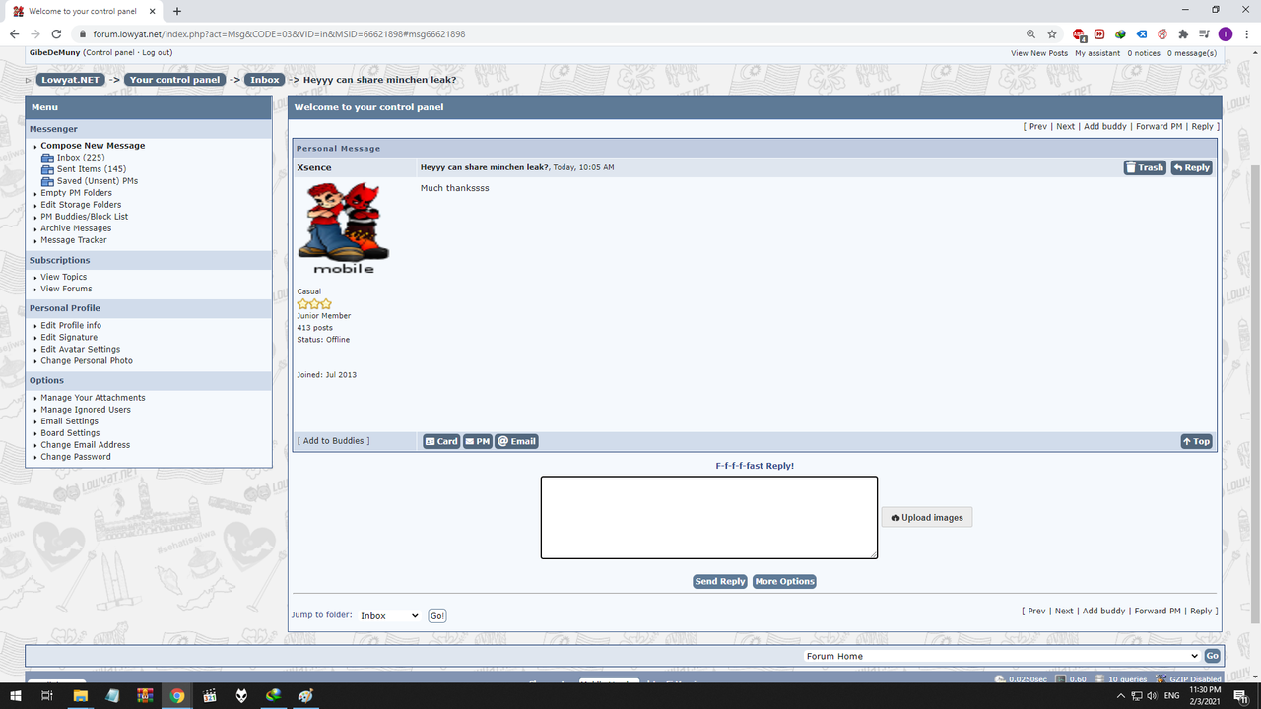The image size is (1261, 709).
Task: Click View New Posts in the header
Action: (x=1039, y=53)
